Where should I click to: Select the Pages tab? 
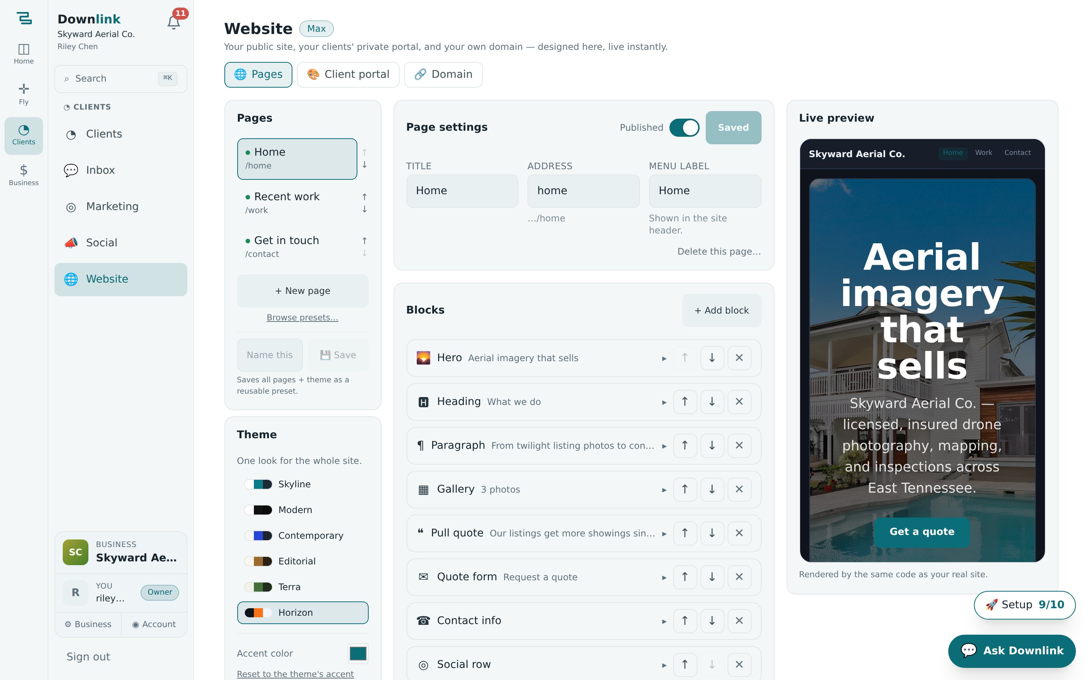tap(258, 75)
